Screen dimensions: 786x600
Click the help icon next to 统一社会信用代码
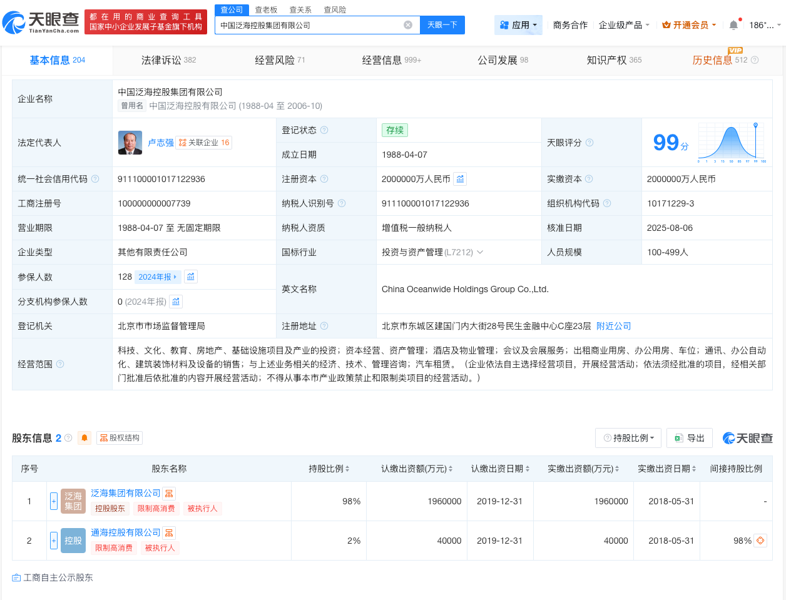pos(95,179)
